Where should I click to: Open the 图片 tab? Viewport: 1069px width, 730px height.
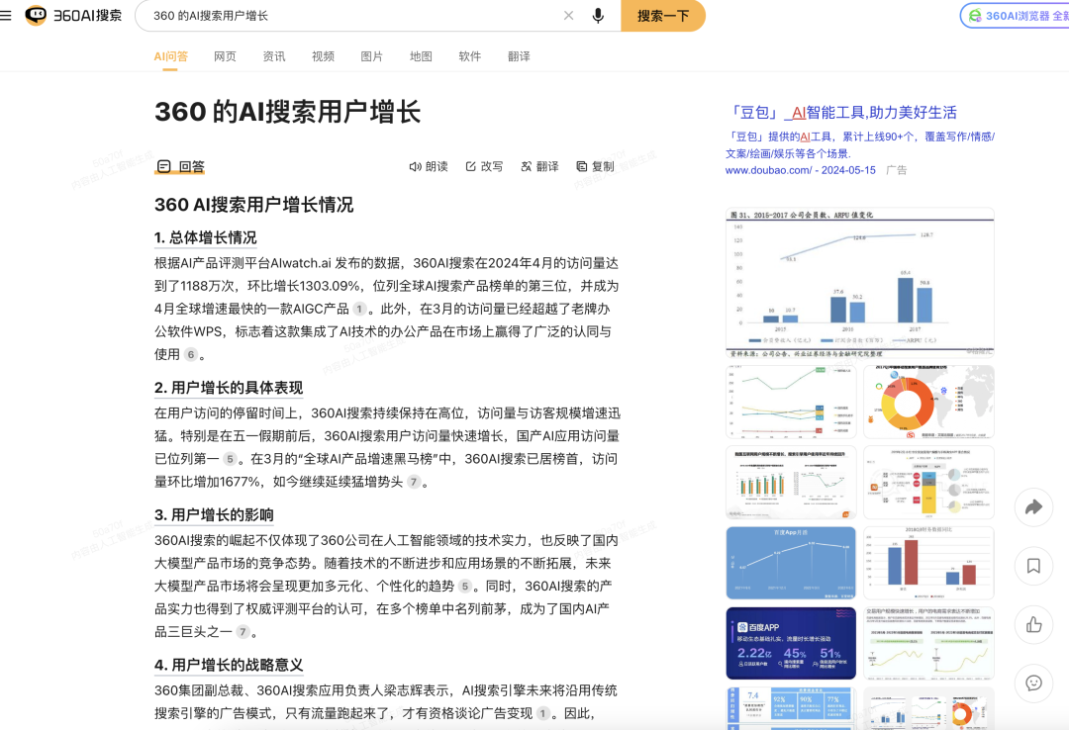pos(371,56)
